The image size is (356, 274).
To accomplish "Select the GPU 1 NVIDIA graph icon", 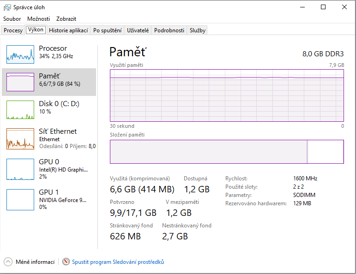I will 20,200.
